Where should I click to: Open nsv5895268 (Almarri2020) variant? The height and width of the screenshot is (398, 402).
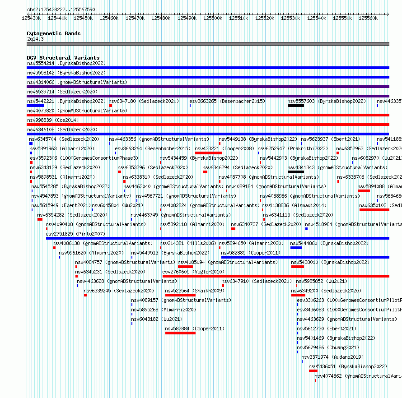click(164, 310)
